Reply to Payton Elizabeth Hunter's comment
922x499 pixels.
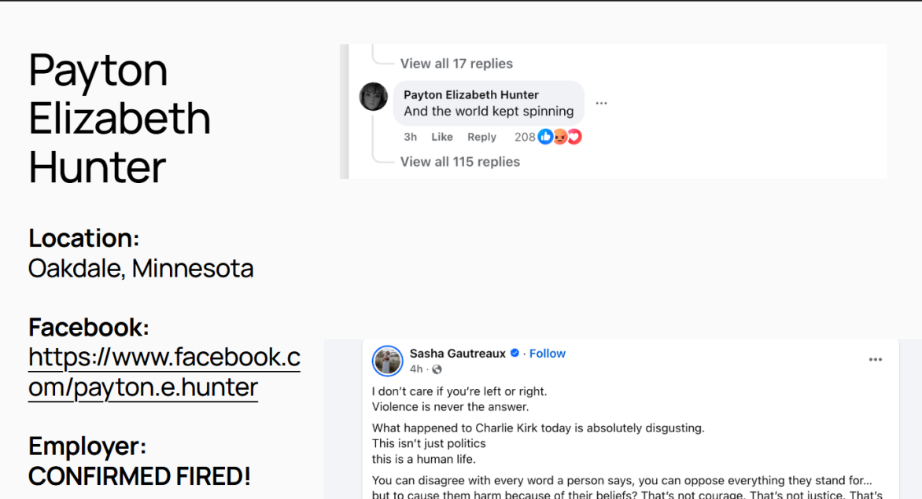pyautogui.click(x=481, y=137)
